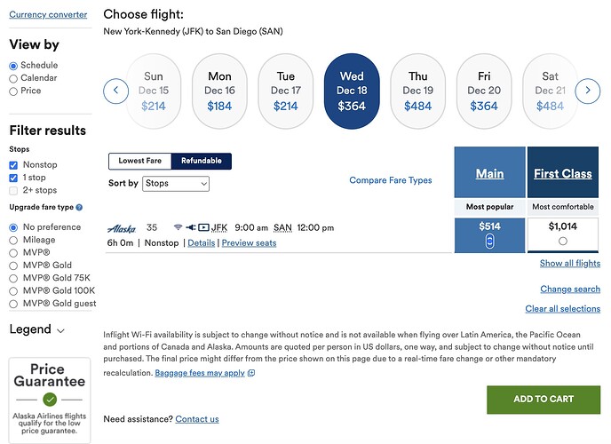This screenshot has width=611, height=444.
Task: Open the Compare Fare Types link
Action: click(x=391, y=180)
